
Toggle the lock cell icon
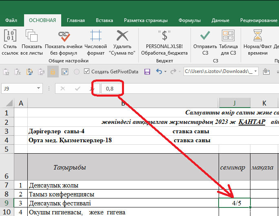point(53,72)
